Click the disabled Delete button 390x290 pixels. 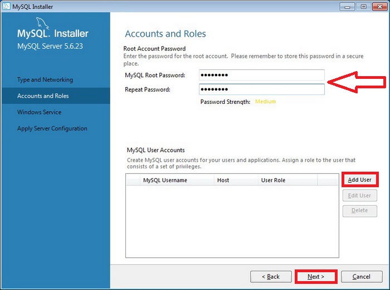[x=360, y=211]
